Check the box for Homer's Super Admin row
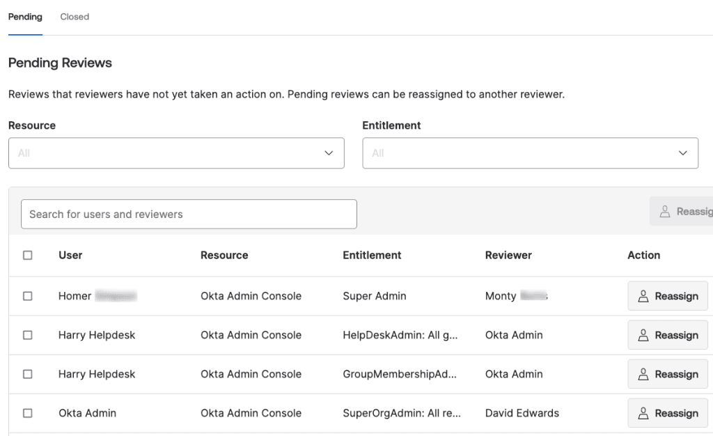 [x=28, y=296]
